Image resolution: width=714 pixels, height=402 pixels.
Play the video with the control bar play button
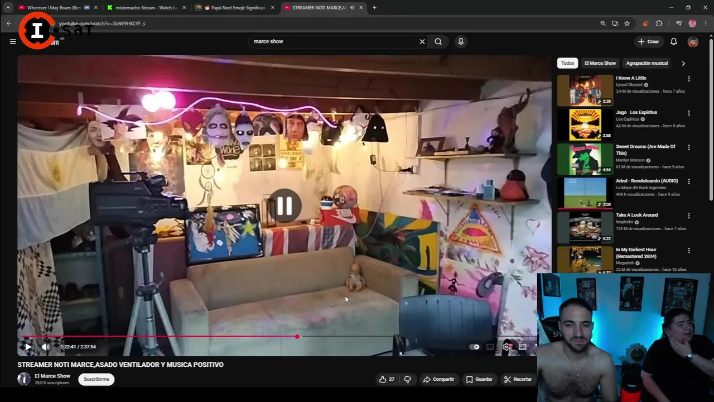[x=28, y=347]
